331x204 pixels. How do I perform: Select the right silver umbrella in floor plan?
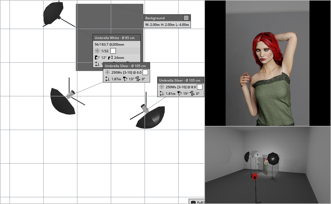[x=151, y=117]
